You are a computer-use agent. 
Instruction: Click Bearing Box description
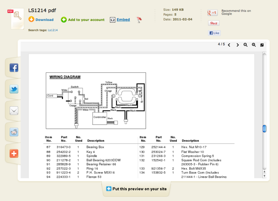[95, 147]
